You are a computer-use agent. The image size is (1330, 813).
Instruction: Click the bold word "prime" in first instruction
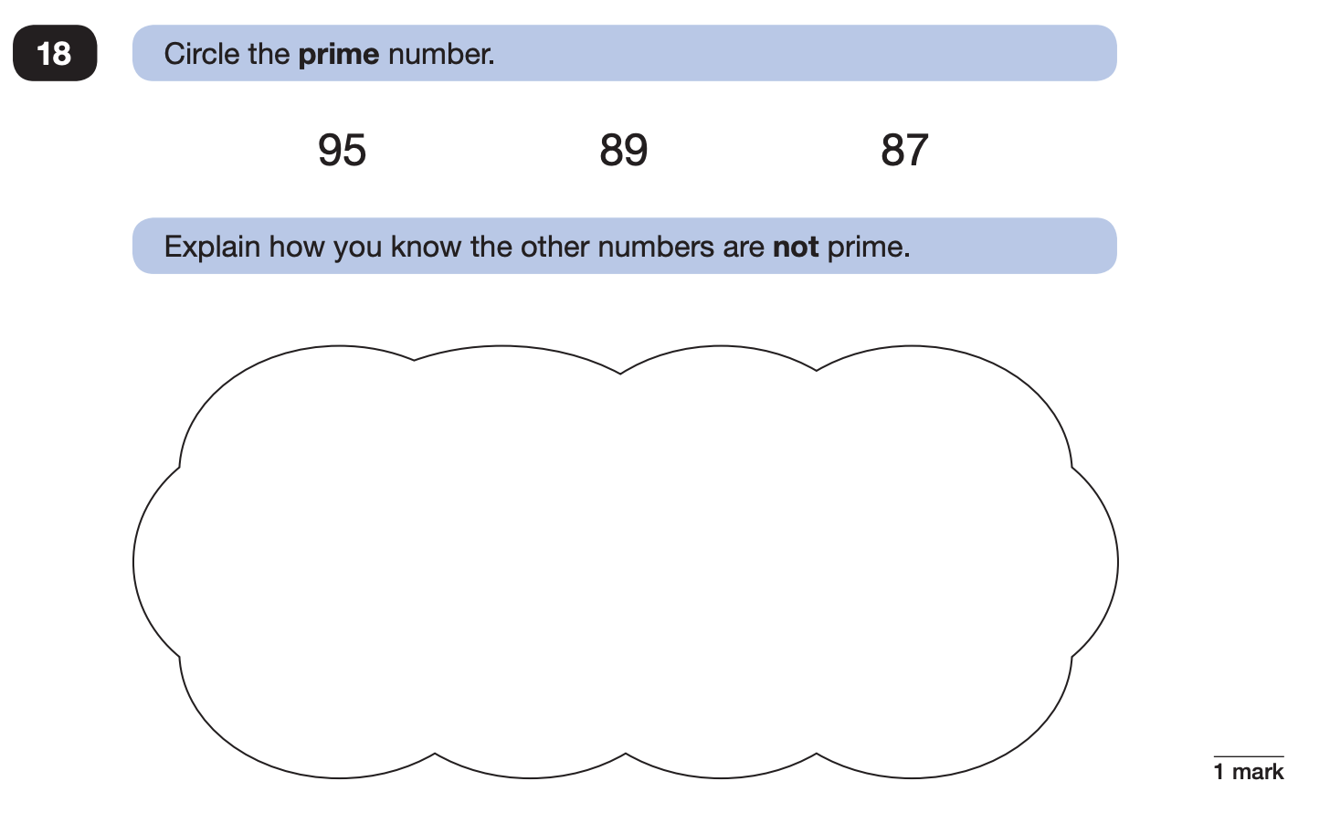[339, 55]
